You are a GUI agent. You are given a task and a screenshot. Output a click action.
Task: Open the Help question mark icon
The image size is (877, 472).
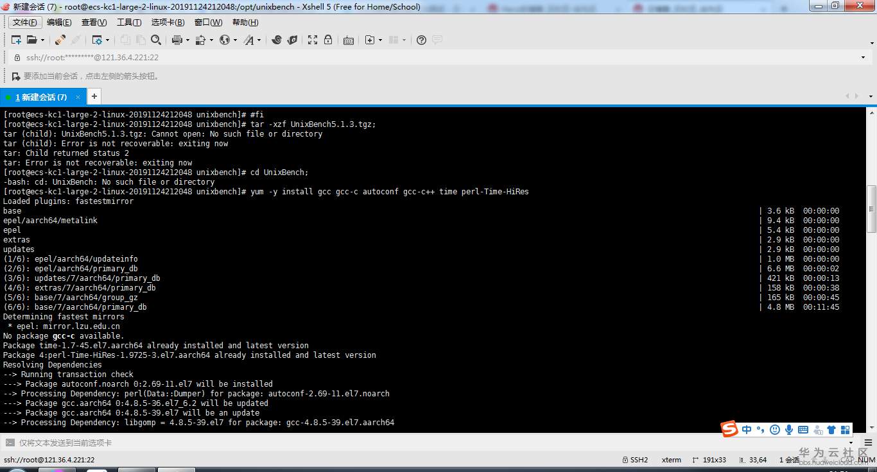coord(421,40)
